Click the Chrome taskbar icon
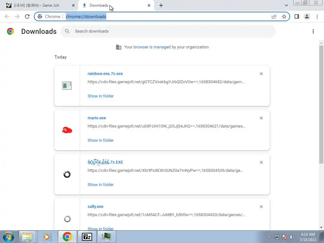The image size is (324, 243). click(67, 237)
